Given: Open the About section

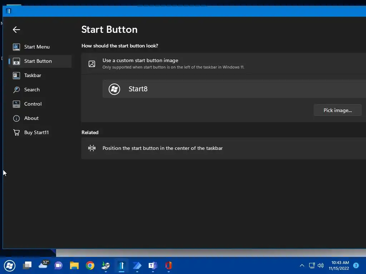Looking at the screenshot, I should click(40, 118).
